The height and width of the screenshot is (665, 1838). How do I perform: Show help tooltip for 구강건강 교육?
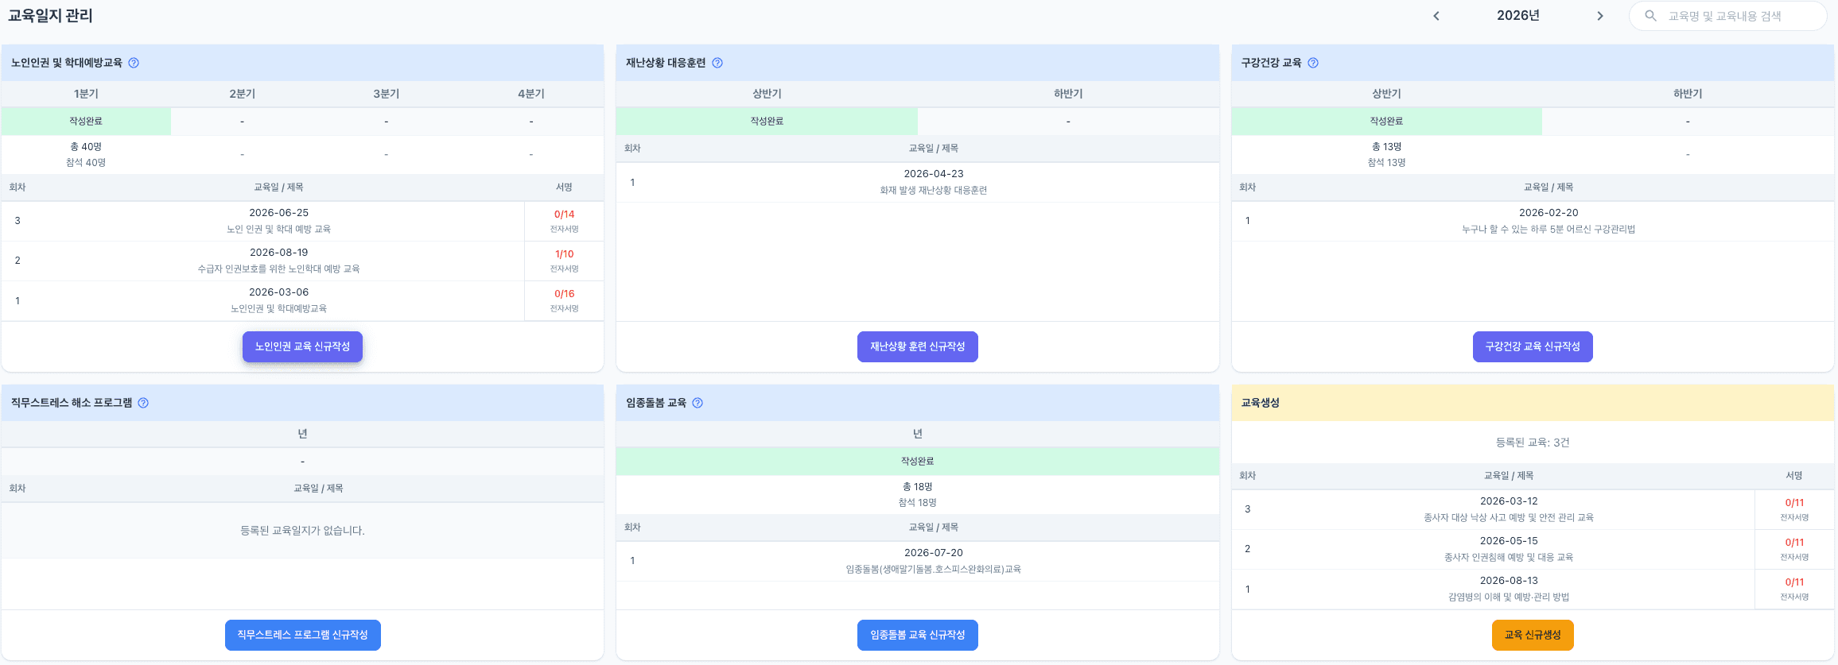pos(1313,63)
